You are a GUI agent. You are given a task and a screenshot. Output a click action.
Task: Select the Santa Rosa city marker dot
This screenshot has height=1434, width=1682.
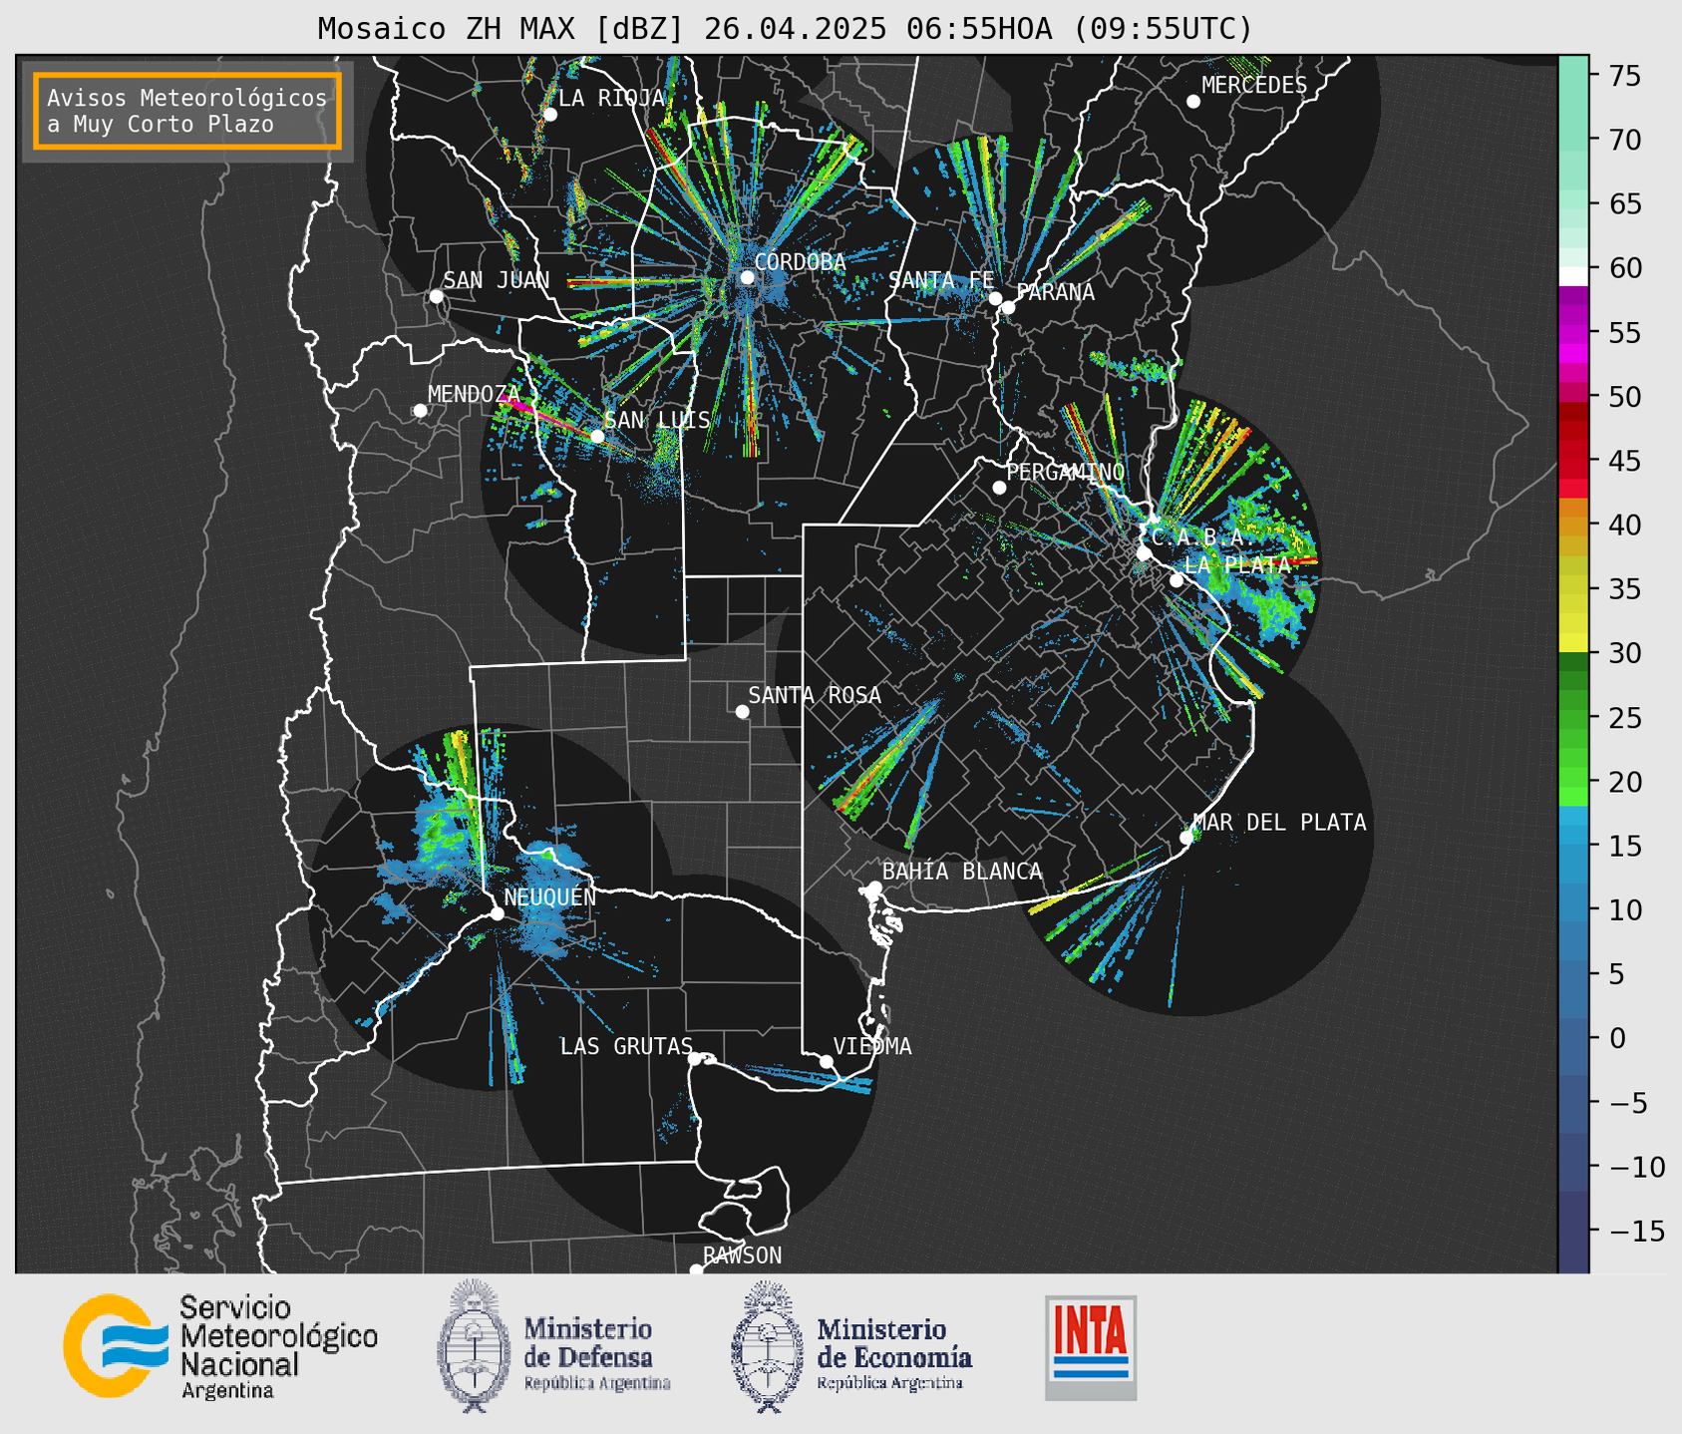coord(742,711)
